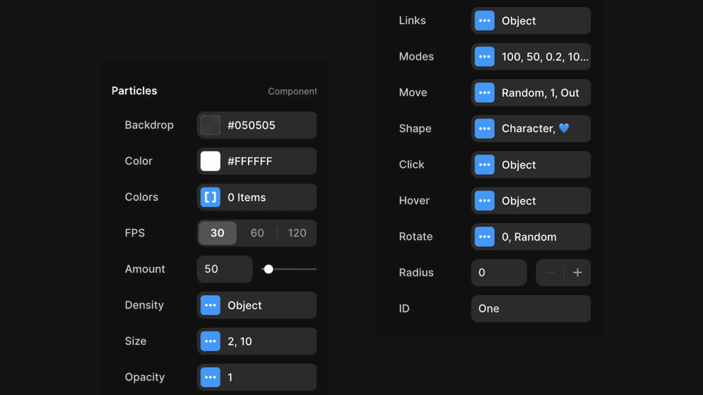Open the Opacity object value icon
703x395 pixels.
pyautogui.click(x=210, y=377)
